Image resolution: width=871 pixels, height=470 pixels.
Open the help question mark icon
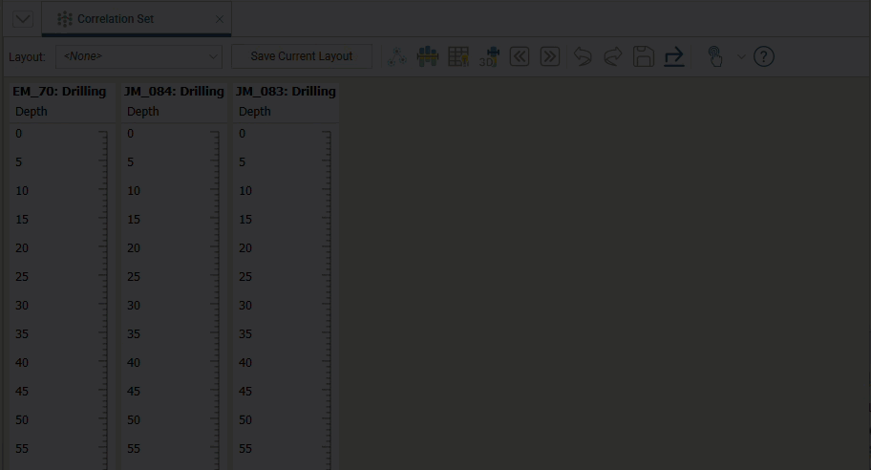(x=764, y=56)
